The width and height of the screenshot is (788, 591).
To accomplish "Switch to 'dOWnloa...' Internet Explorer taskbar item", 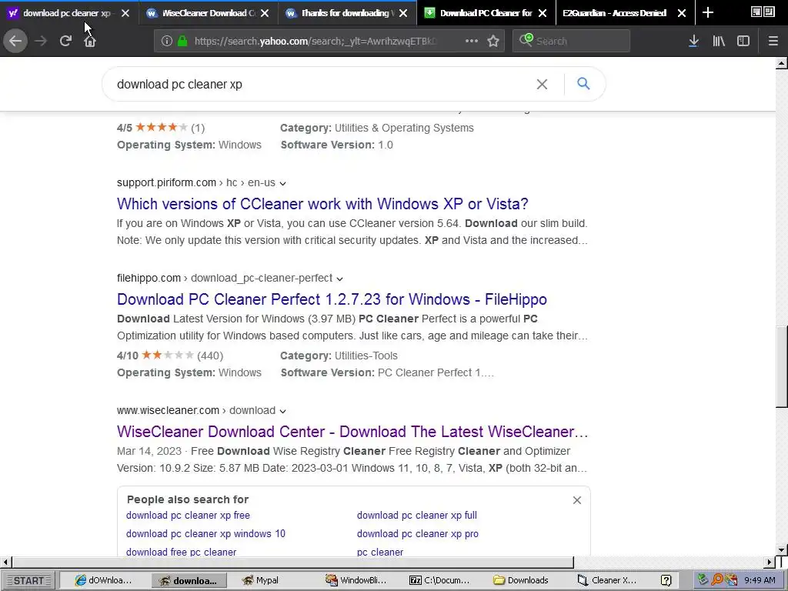I will pos(103,580).
